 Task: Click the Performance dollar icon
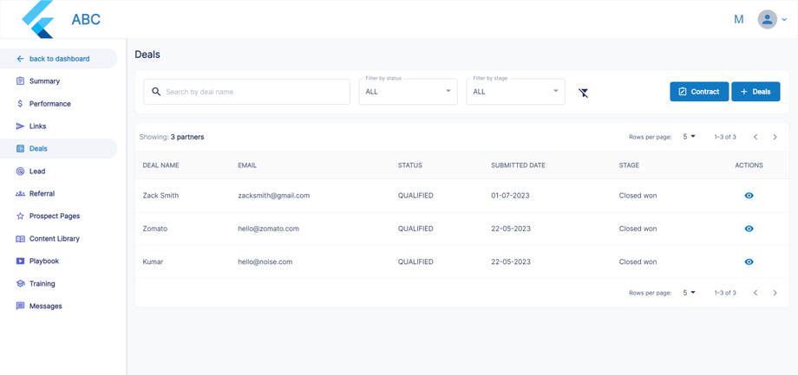pyautogui.click(x=20, y=104)
